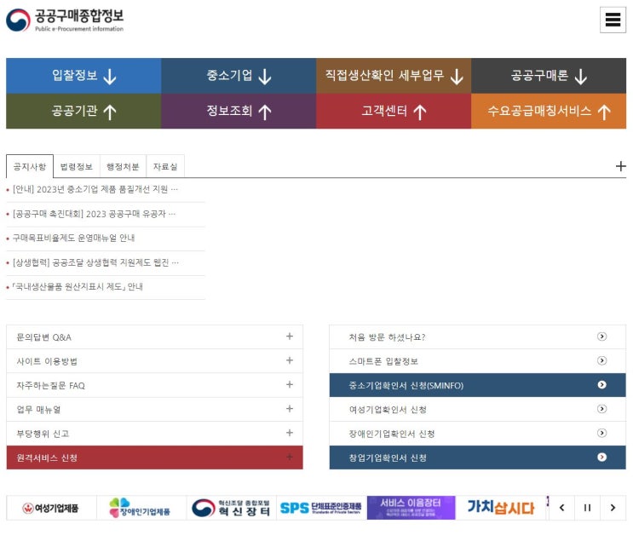
Task: Open the hamburger menu icon
Action: [x=613, y=20]
